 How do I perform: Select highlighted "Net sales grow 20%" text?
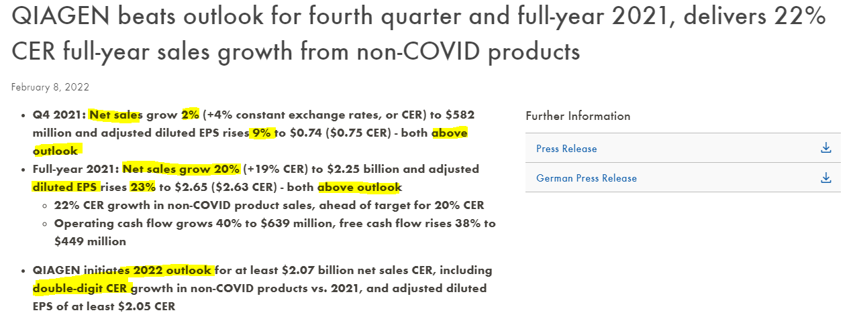(181, 169)
